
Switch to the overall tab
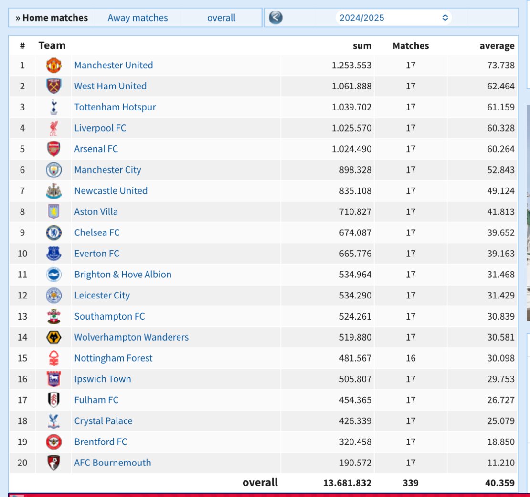tap(222, 18)
